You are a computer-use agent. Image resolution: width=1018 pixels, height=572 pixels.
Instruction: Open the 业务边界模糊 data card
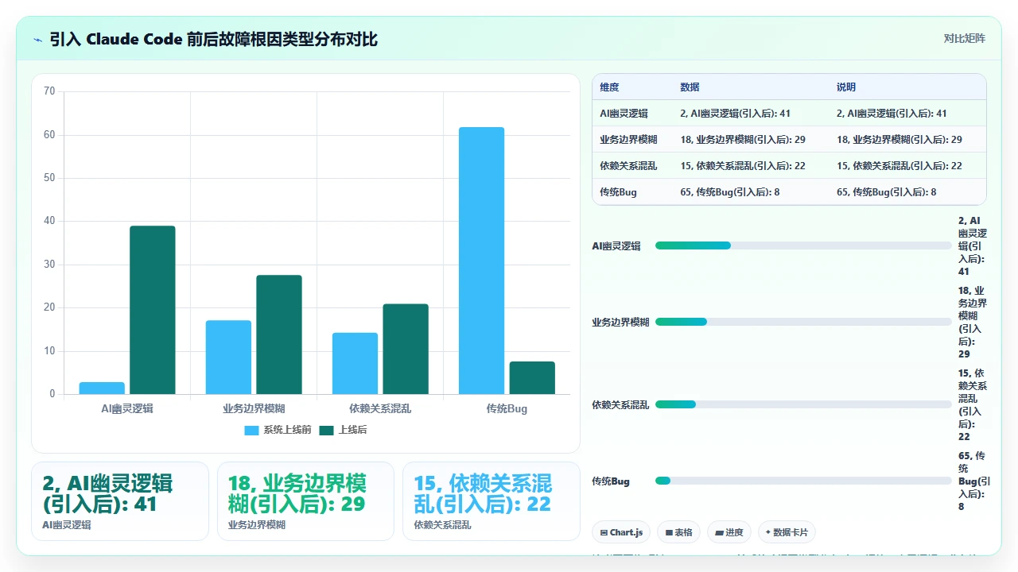click(x=305, y=501)
